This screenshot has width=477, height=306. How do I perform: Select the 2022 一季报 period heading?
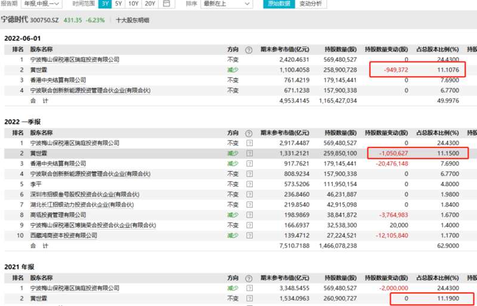[x=23, y=122]
